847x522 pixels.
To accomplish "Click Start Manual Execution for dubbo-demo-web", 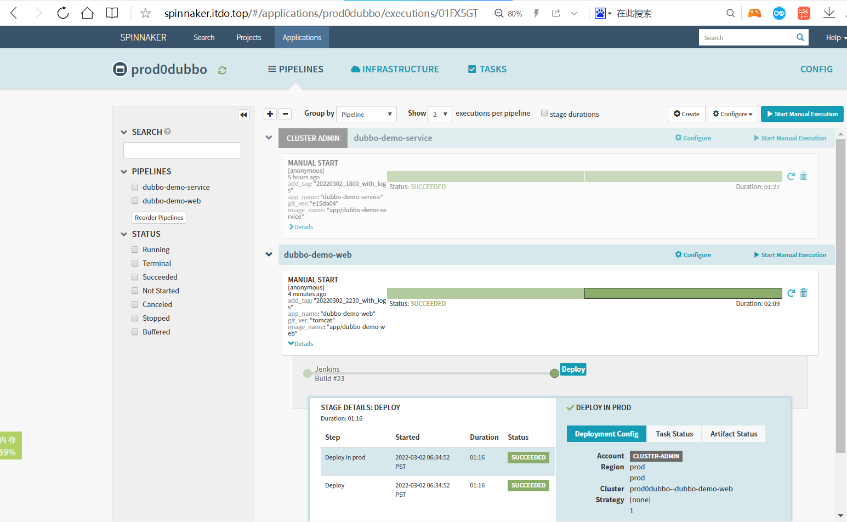I will click(x=790, y=255).
